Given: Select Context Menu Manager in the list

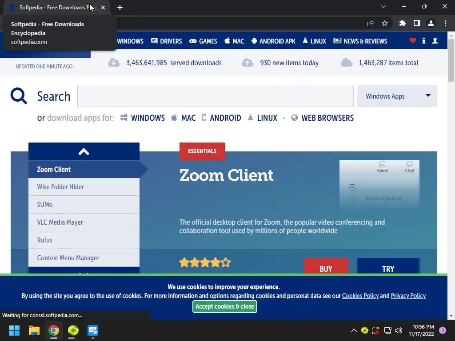Looking at the screenshot, I should pos(84,258).
